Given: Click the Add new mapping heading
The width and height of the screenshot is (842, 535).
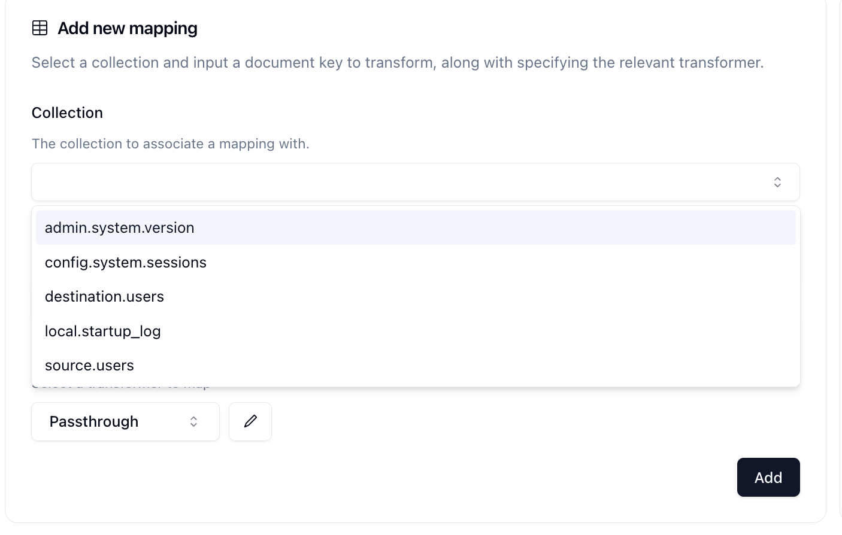Looking at the screenshot, I should click(128, 28).
